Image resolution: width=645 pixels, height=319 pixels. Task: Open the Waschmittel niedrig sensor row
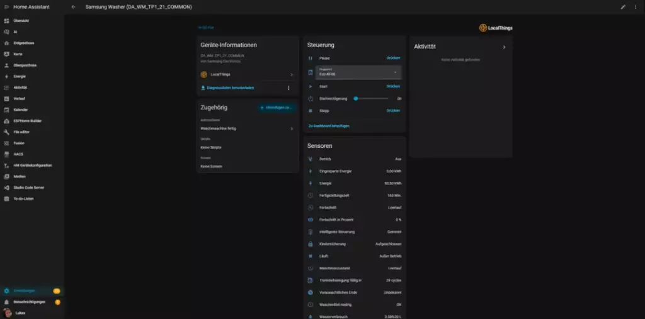coord(355,305)
